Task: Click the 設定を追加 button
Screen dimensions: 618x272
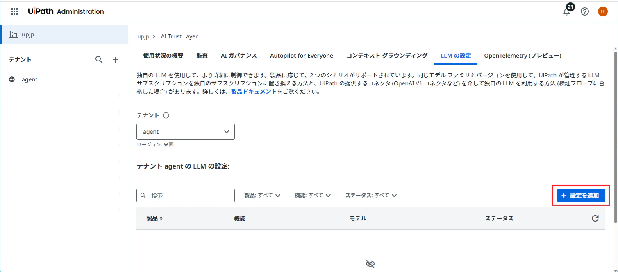Action: tap(581, 196)
